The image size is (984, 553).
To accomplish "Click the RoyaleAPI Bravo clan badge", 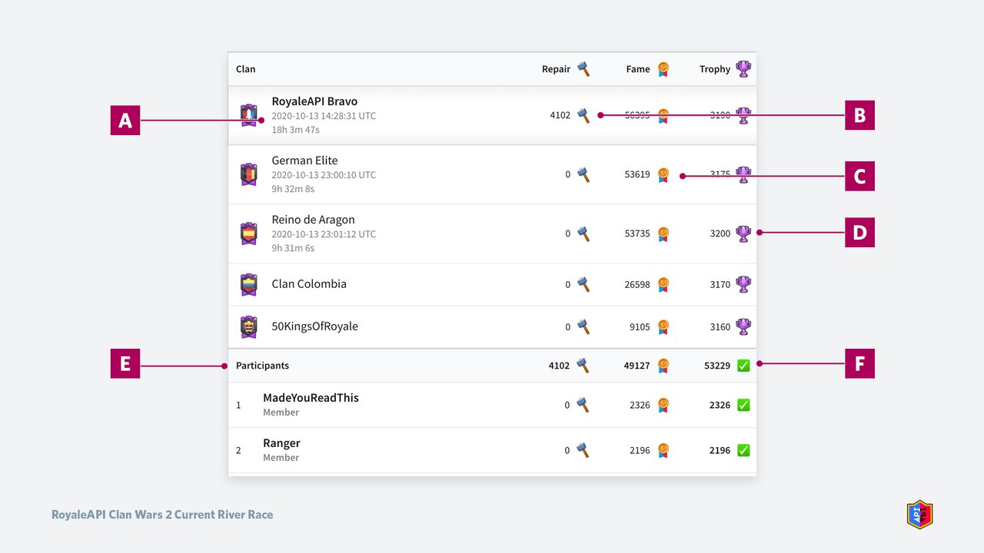I will pos(248,115).
